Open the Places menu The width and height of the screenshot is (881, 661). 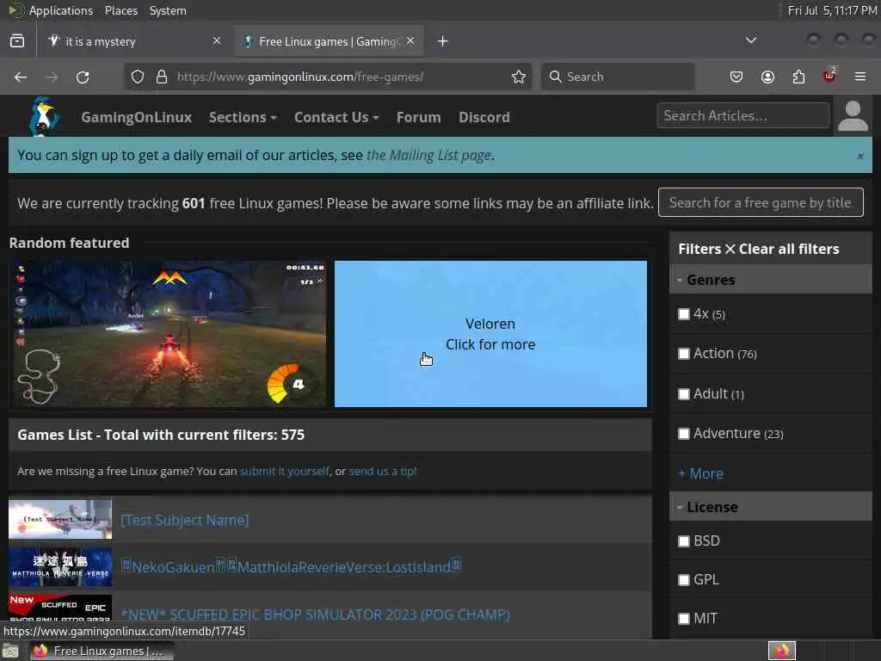(120, 10)
